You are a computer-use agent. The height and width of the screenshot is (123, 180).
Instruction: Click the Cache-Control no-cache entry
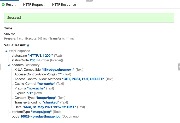(x=39, y=84)
